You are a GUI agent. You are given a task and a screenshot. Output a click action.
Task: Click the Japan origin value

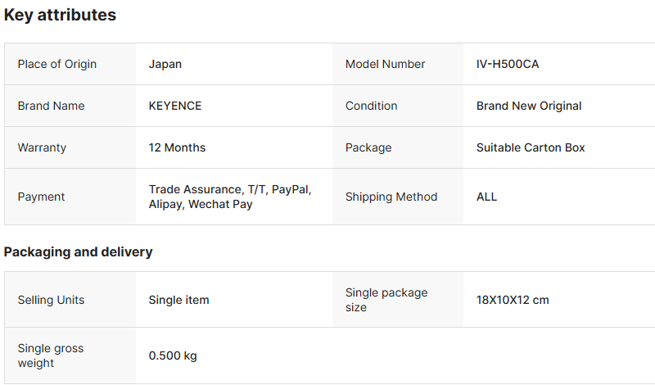(165, 64)
